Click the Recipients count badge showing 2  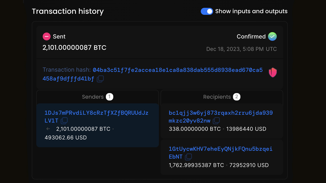point(237,97)
